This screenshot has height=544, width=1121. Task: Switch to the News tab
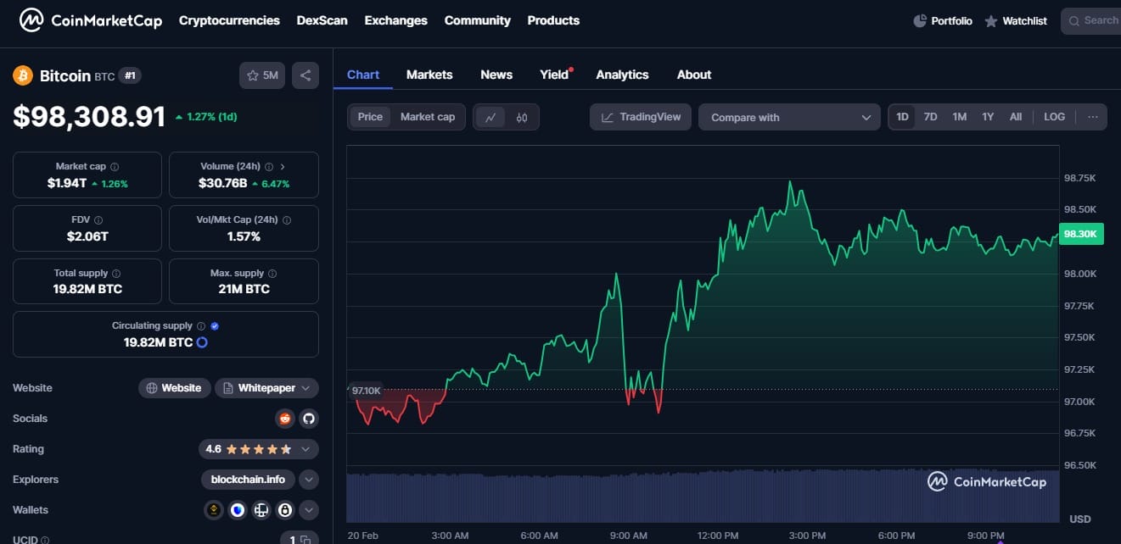(496, 75)
